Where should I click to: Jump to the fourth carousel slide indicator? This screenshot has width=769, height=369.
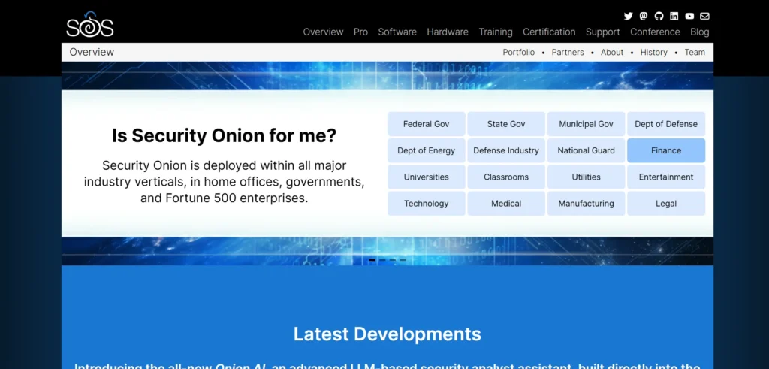tap(403, 259)
